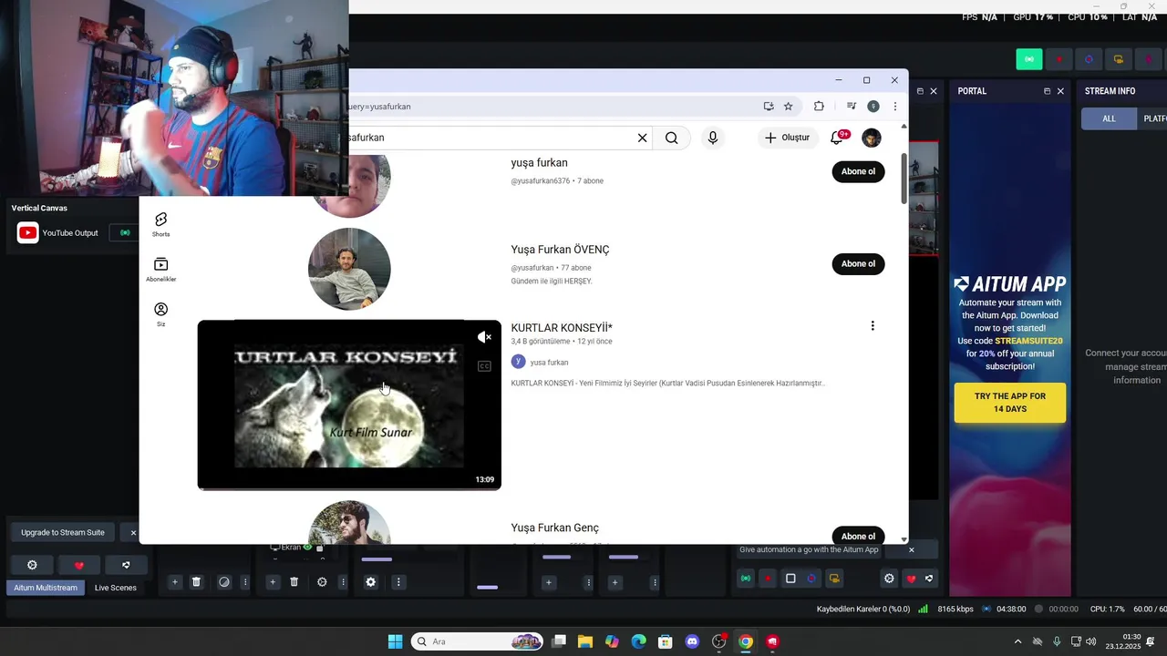
Task: Open the yuşa furkan uploader channel link
Action: pyautogui.click(x=549, y=363)
